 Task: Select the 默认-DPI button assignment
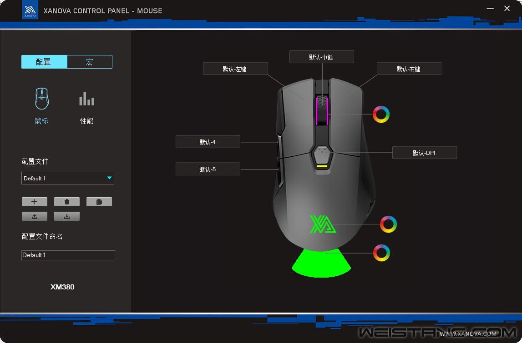pos(424,153)
